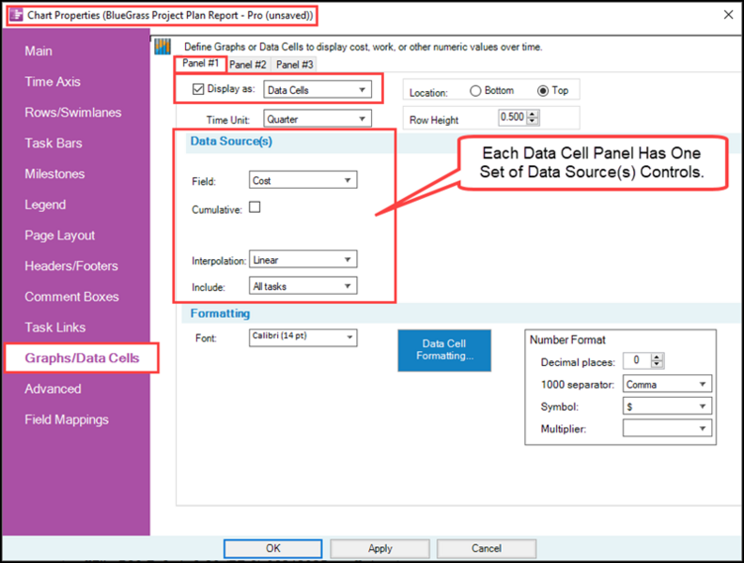Click the Decimal places value field
The width and height of the screenshot is (744, 563).
coord(637,360)
